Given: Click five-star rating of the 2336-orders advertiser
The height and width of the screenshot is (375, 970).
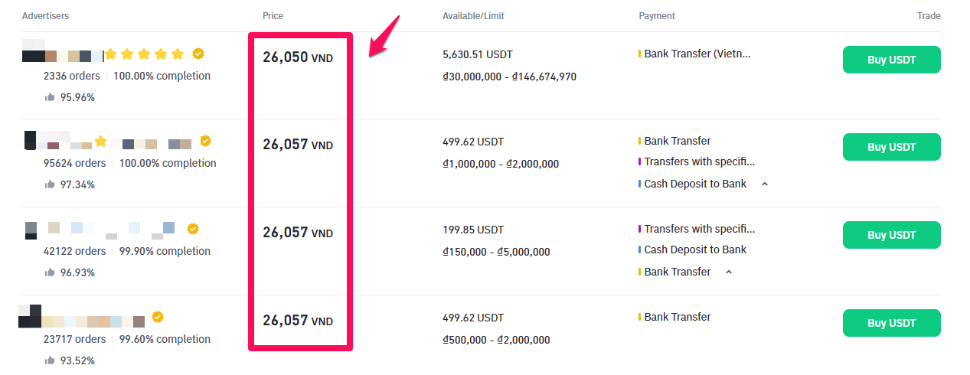Looking at the screenshot, I should [x=144, y=54].
